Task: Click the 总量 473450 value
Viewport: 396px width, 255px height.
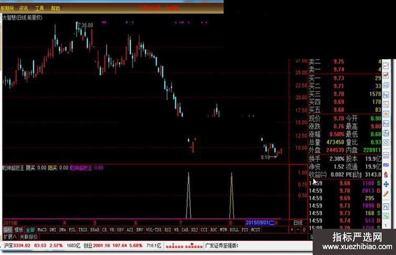Action: click(x=335, y=142)
